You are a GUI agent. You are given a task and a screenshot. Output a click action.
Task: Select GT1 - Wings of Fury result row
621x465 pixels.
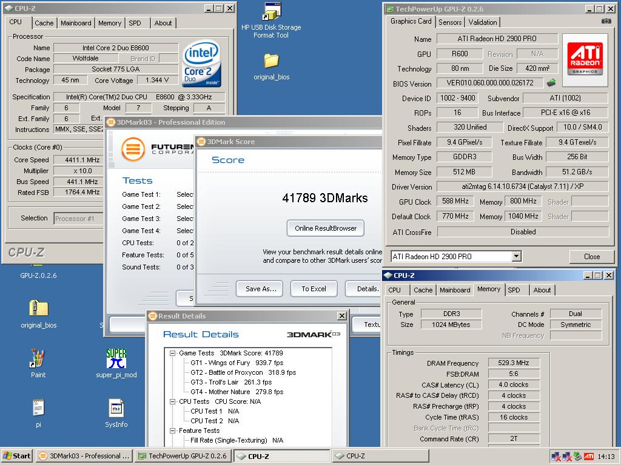(x=237, y=363)
